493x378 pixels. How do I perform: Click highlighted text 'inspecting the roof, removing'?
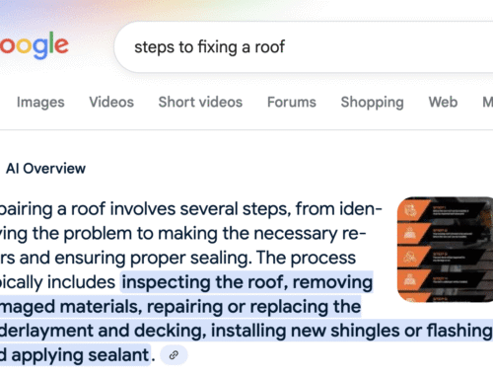click(247, 282)
